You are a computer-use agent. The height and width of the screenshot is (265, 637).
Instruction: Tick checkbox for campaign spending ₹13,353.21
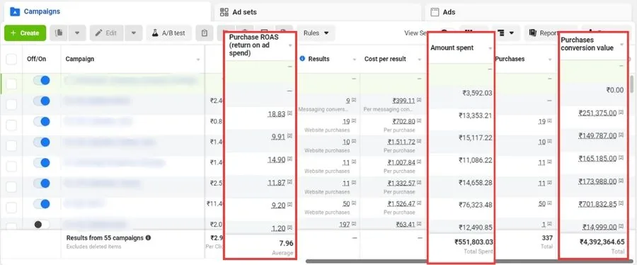click(x=11, y=125)
